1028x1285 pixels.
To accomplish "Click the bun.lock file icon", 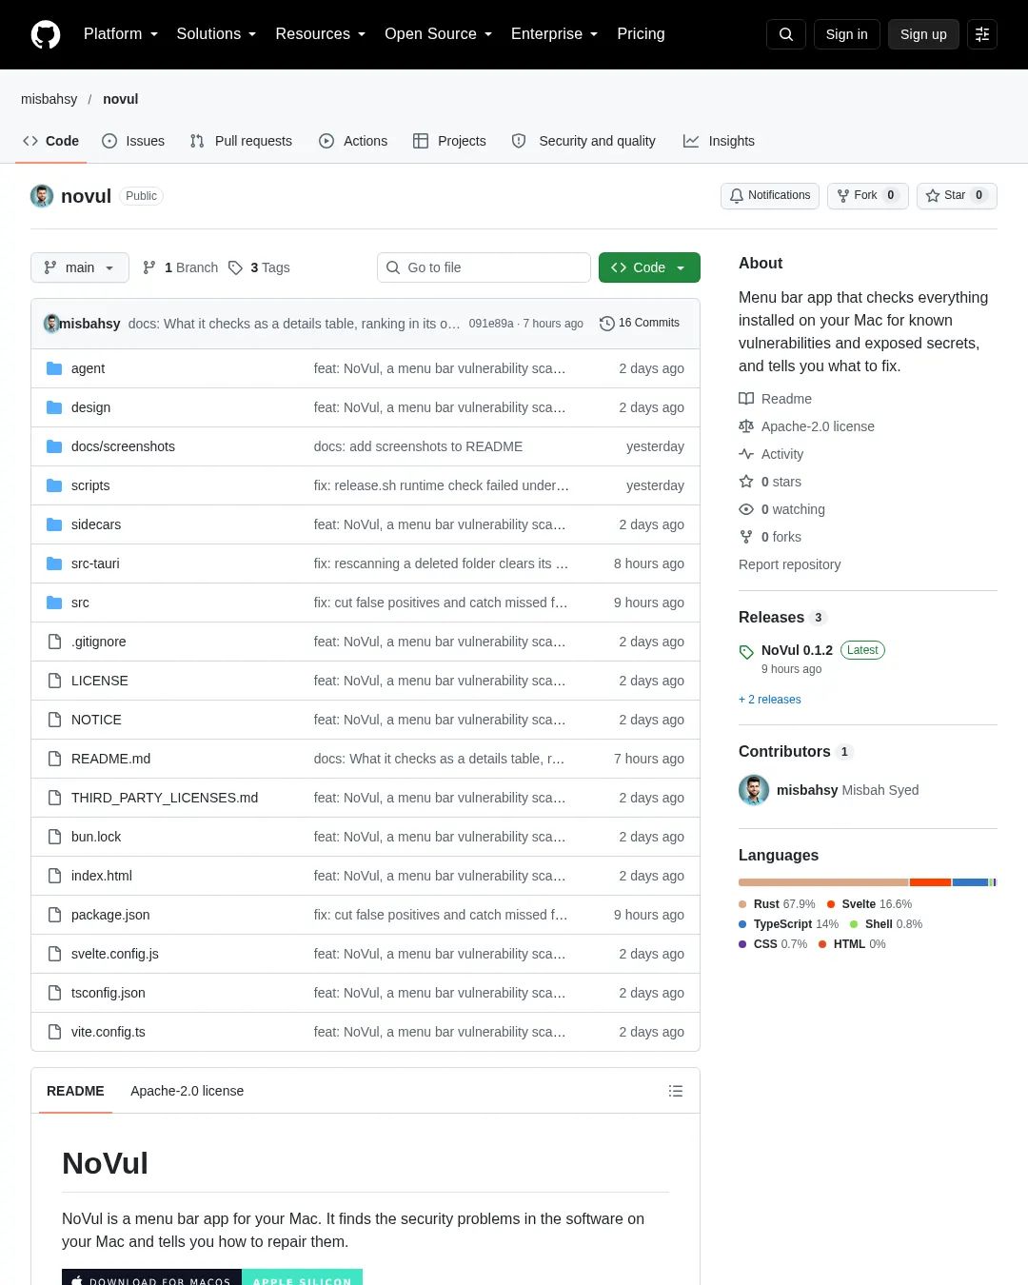I will coord(54,837).
